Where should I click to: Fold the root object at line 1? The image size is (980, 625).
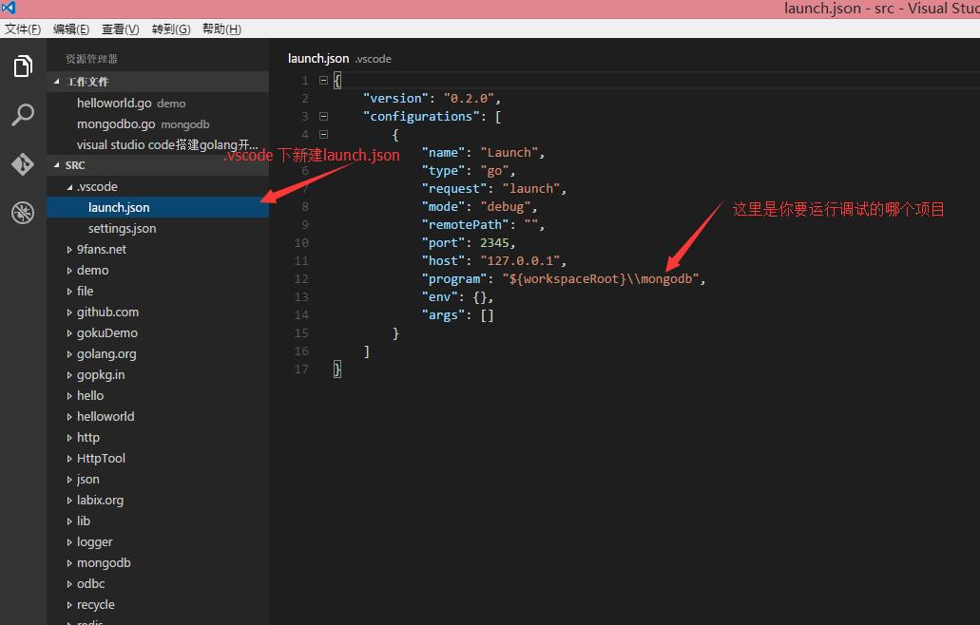coord(323,80)
